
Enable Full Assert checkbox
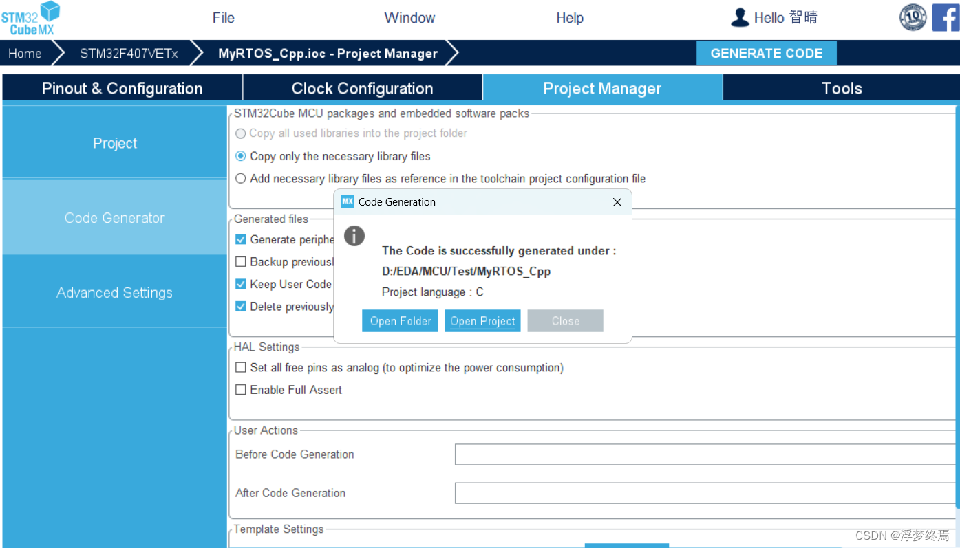tap(241, 390)
